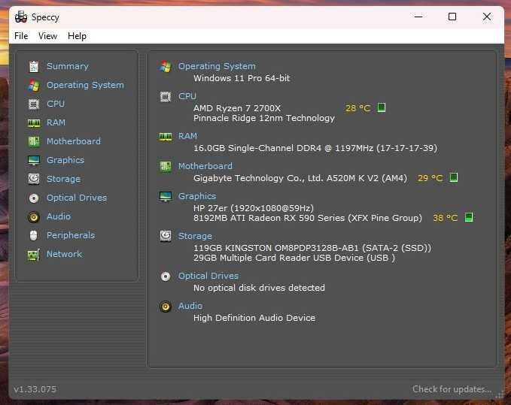Click the RAM heading link in summary

click(187, 136)
